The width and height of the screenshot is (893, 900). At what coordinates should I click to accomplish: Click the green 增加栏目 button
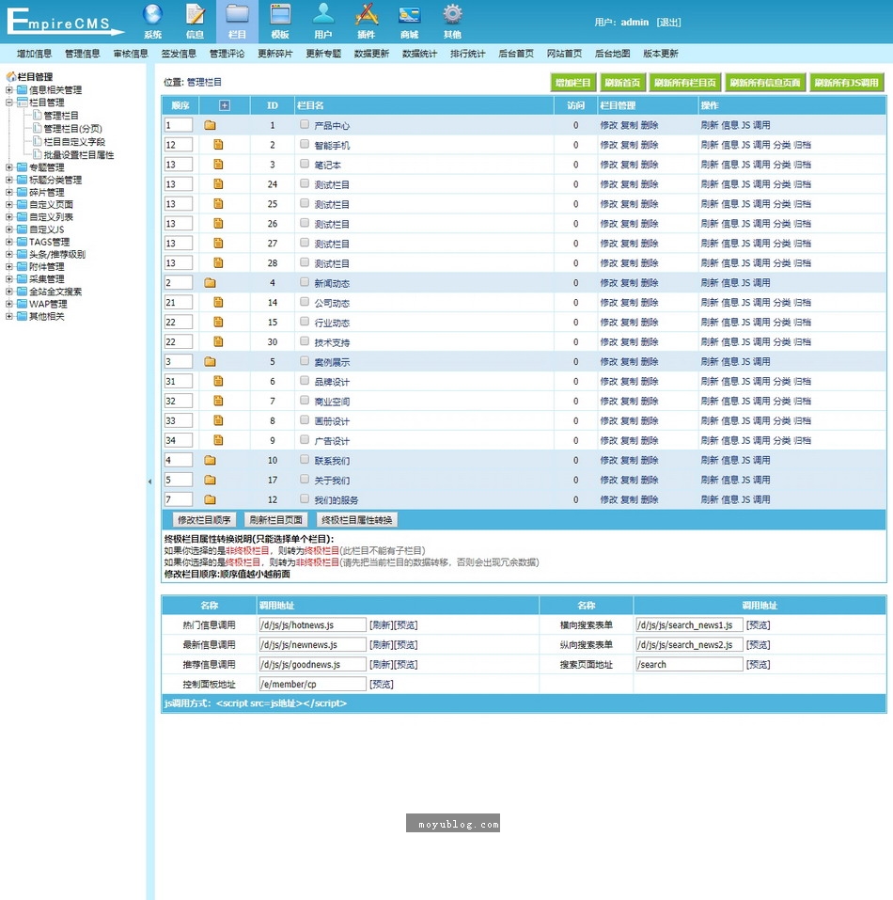573,83
